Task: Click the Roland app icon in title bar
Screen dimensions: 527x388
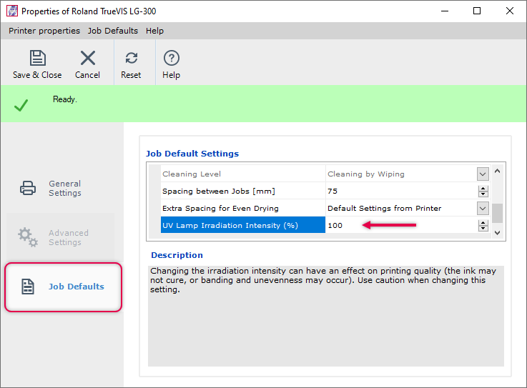Action: pos(12,11)
